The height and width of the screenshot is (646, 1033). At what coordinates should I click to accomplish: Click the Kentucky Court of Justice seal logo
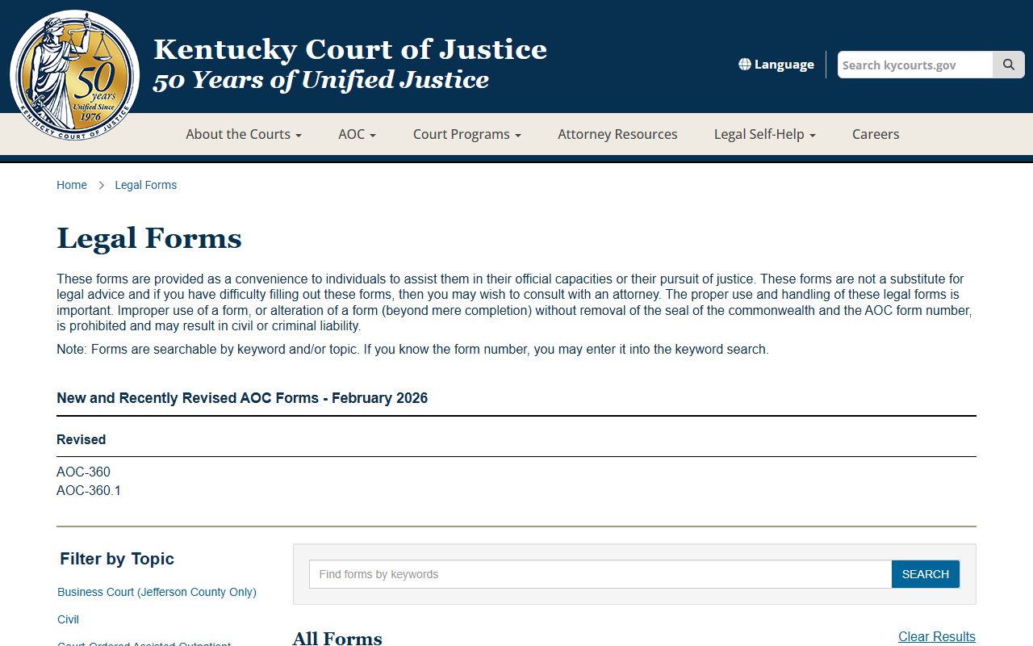tap(75, 76)
